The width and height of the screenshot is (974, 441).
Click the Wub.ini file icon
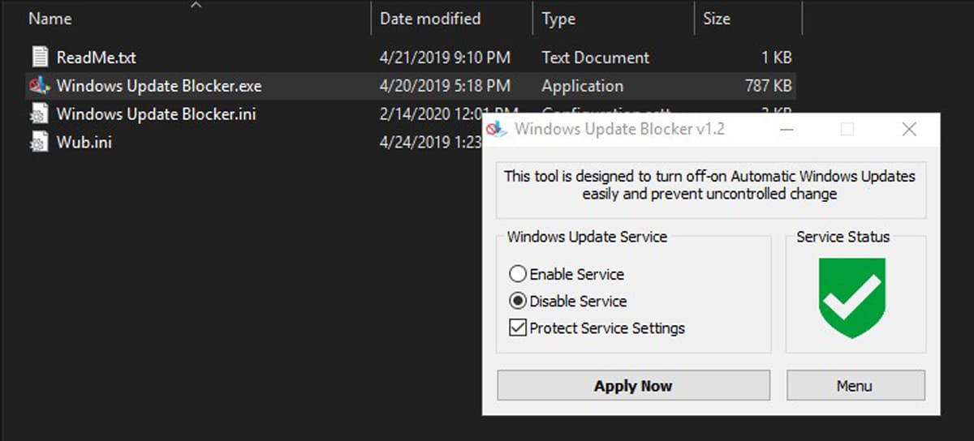40,142
